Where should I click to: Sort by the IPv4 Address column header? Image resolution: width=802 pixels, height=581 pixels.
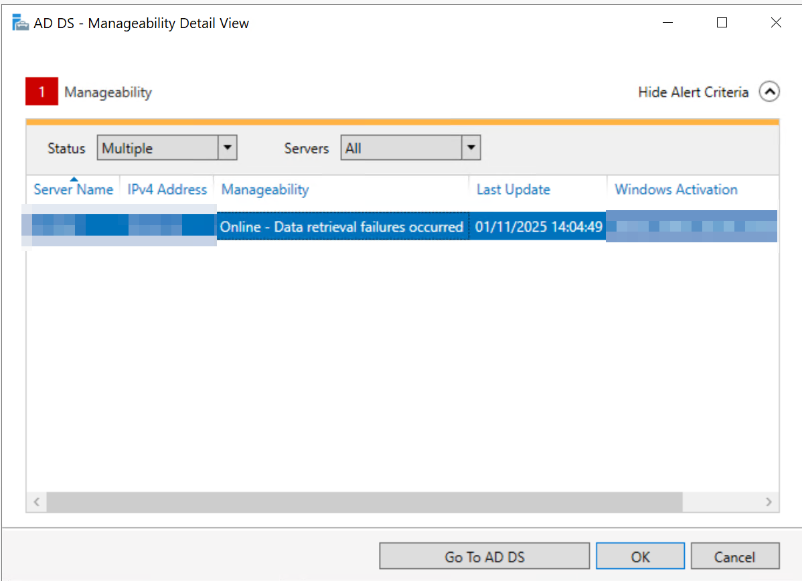coord(167,189)
